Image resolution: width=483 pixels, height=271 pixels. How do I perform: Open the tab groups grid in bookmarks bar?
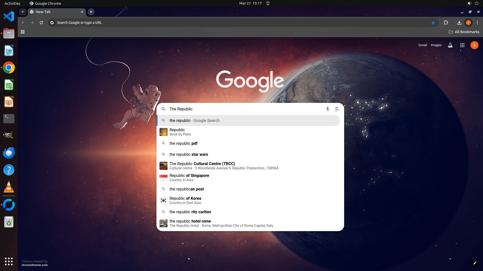[x=23, y=32]
